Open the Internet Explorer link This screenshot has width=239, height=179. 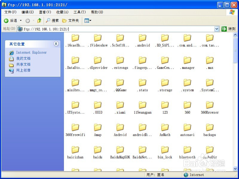click(31, 53)
